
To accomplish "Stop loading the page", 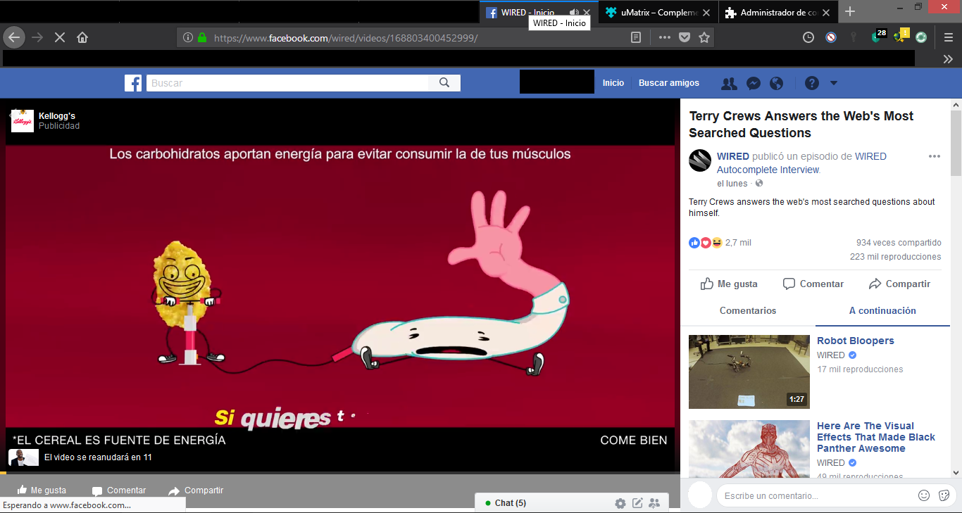I will click(x=60, y=37).
